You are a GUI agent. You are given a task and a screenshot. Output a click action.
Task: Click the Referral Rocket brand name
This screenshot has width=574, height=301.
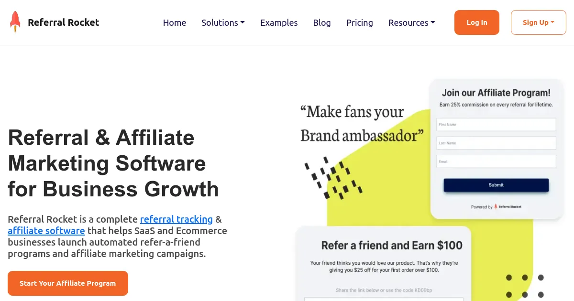coord(64,22)
